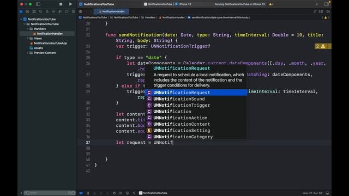
Task: Choose UNNotificationContent completion
Action: click(196, 124)
